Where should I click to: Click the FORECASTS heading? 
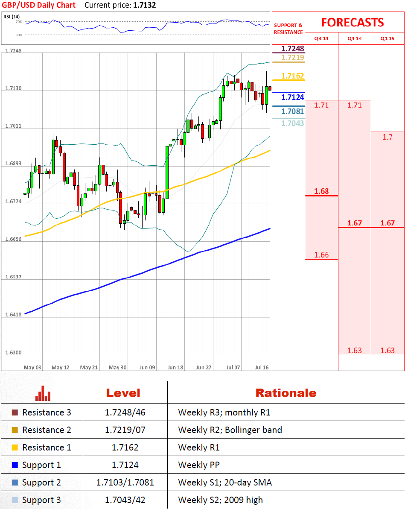(x=353, y=22)
